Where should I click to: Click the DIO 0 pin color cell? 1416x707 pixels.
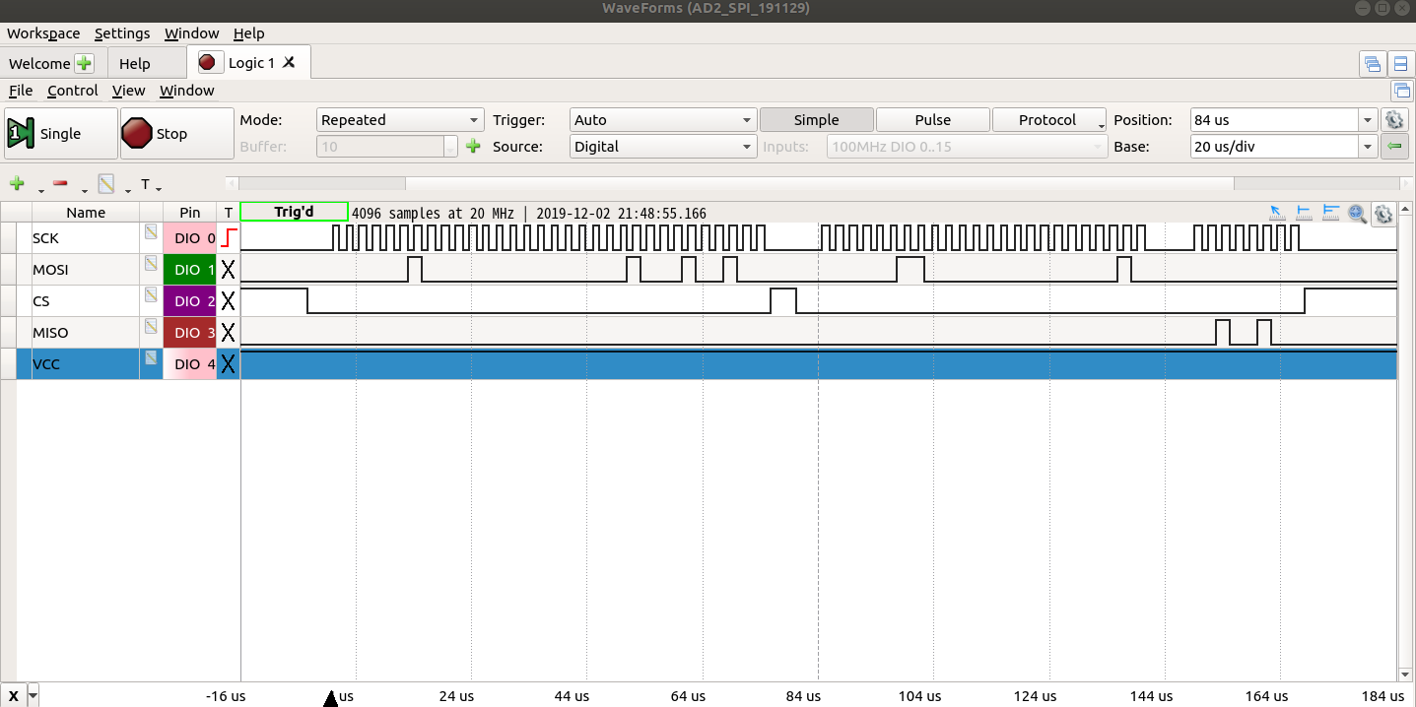(190, 237)
